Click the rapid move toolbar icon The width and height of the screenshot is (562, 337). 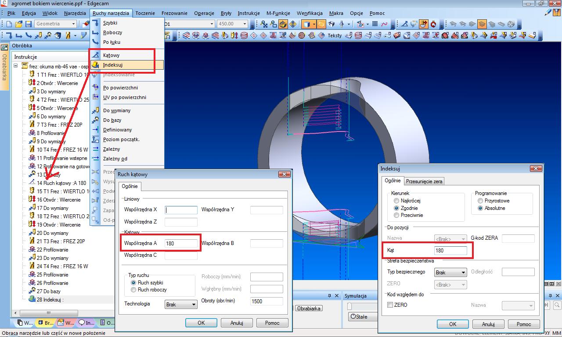tap(9, 35)
